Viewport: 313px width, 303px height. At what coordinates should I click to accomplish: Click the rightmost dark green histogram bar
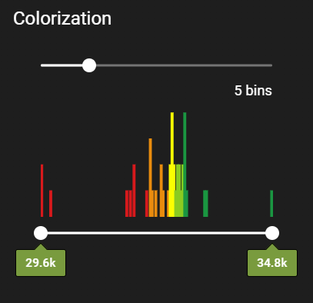click(271, 204)
